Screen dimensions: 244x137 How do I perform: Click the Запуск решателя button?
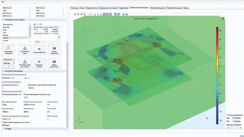39,50
